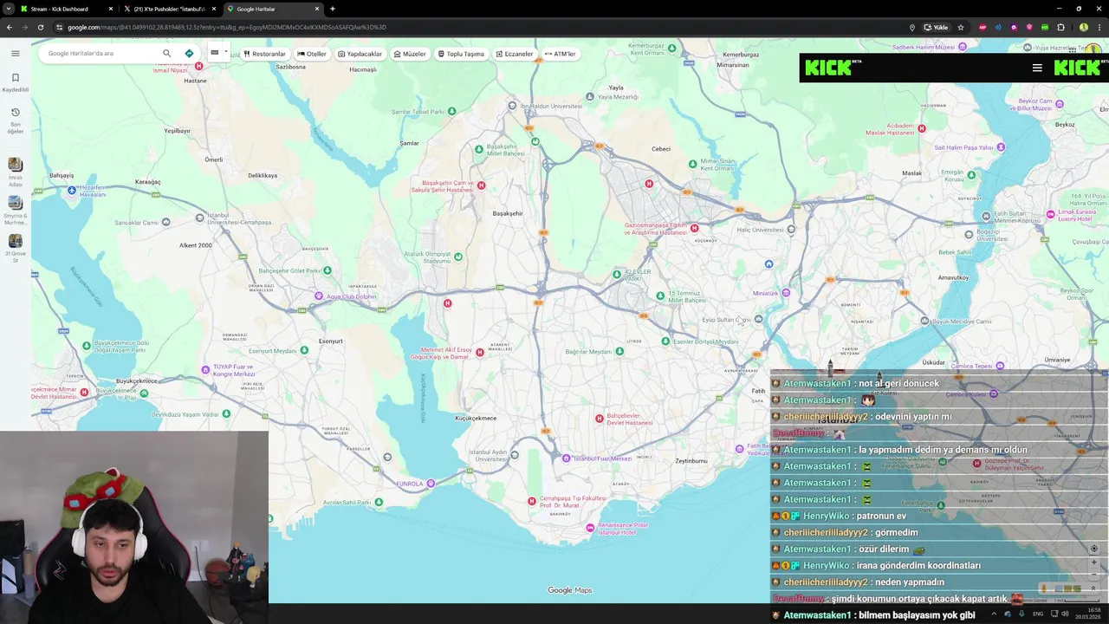The width and height of the screenshot is (1109, 624).
Task: Open a new browser tab
Action: click(x=333, y=9)
